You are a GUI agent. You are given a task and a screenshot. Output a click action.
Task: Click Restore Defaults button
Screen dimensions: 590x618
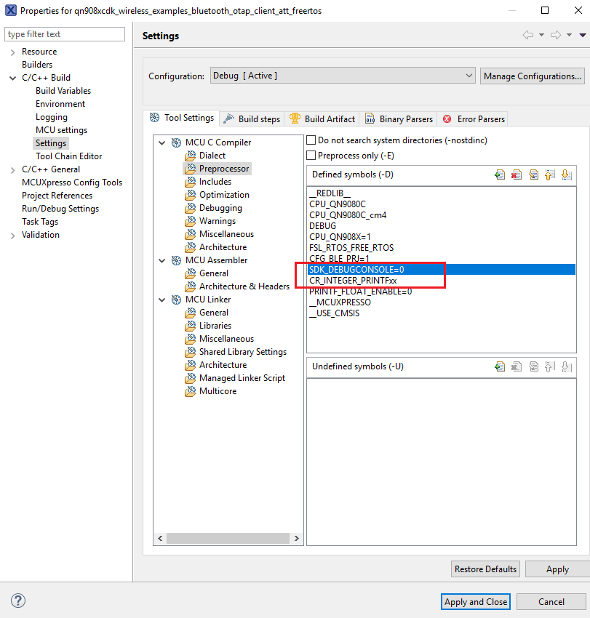pos(485,569)
